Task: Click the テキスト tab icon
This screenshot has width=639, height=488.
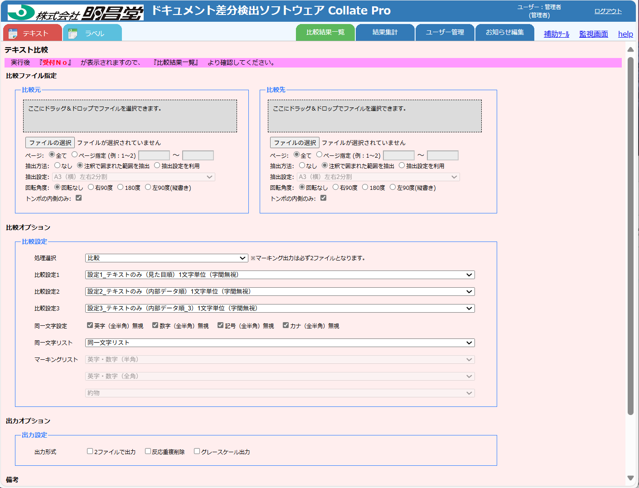Action: pyautogui.click(x=13, y=34)
